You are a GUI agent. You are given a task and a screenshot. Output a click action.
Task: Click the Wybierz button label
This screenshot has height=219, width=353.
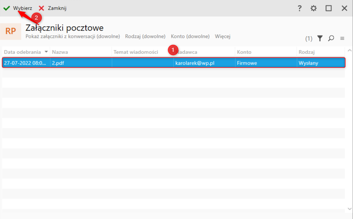tap(23, 8)
